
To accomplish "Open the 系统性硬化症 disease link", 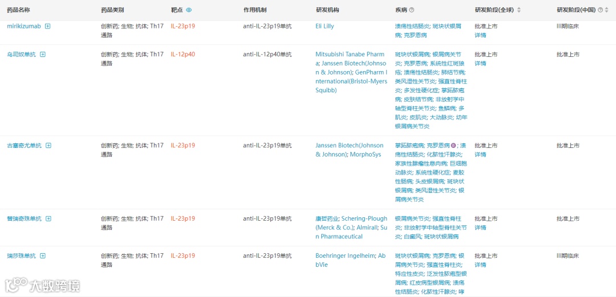I will [x=432, y=172].
